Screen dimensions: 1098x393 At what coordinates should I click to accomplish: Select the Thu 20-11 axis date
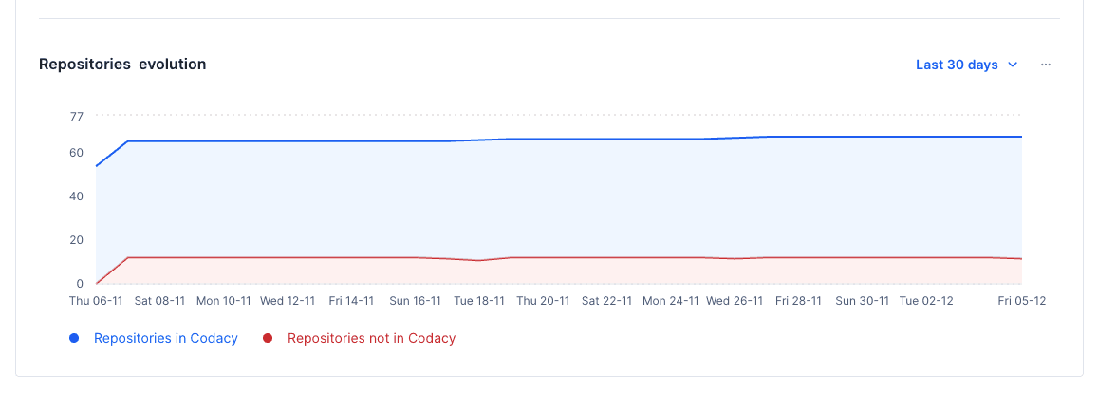[543, 301]
